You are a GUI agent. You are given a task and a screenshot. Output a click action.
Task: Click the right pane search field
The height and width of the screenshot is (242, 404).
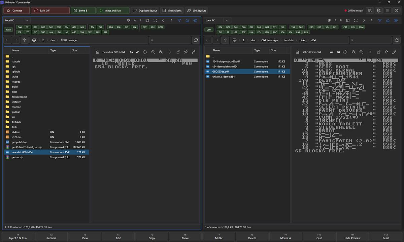click(x=370, y=40)
